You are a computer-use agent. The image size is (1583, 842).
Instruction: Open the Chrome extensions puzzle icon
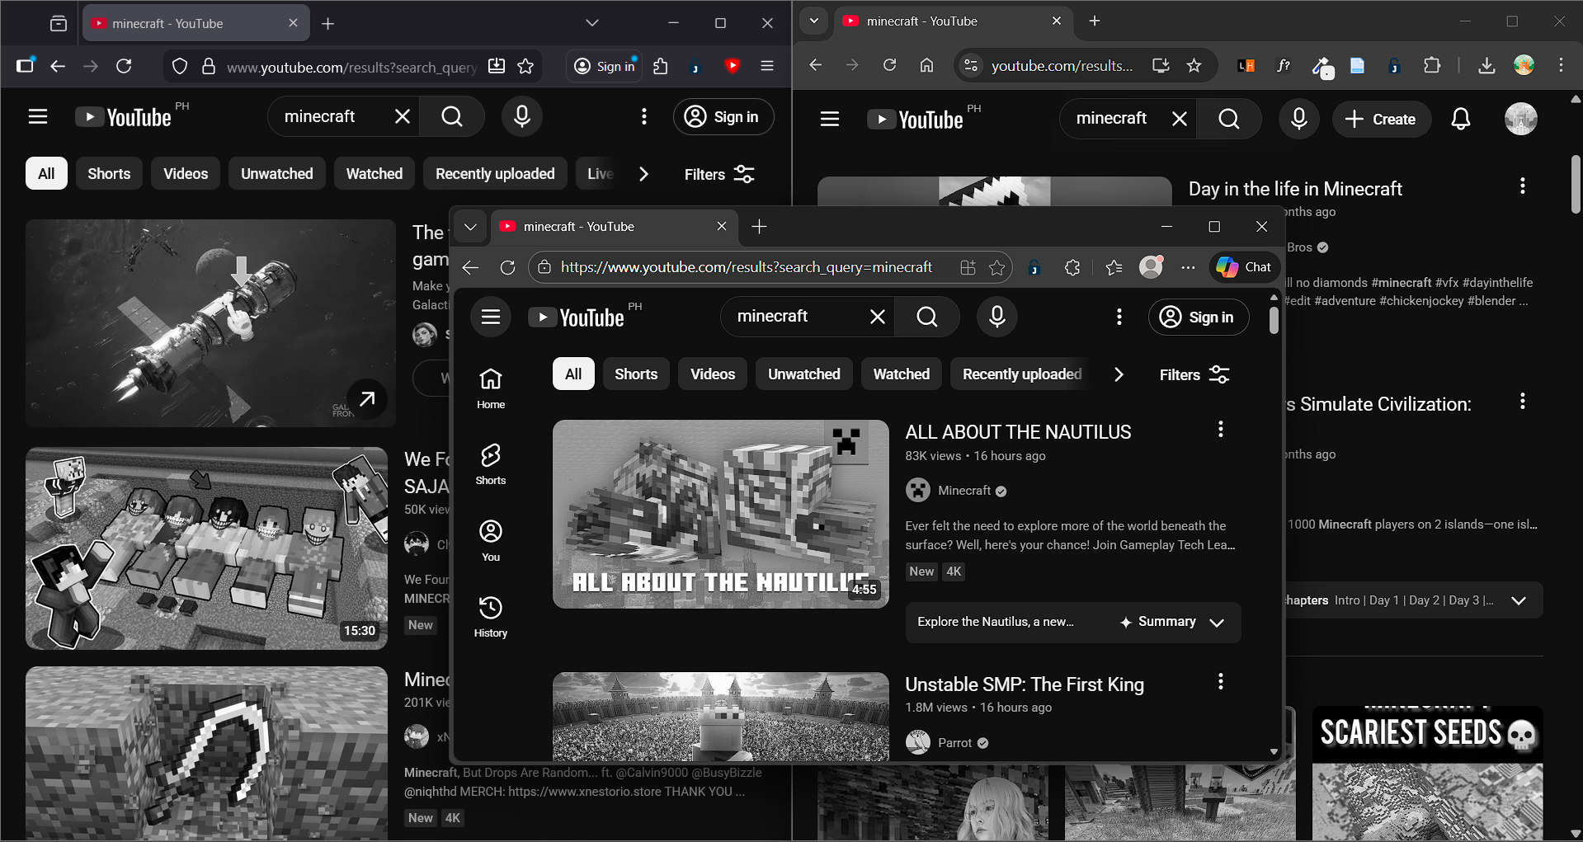coord(1432,66)
